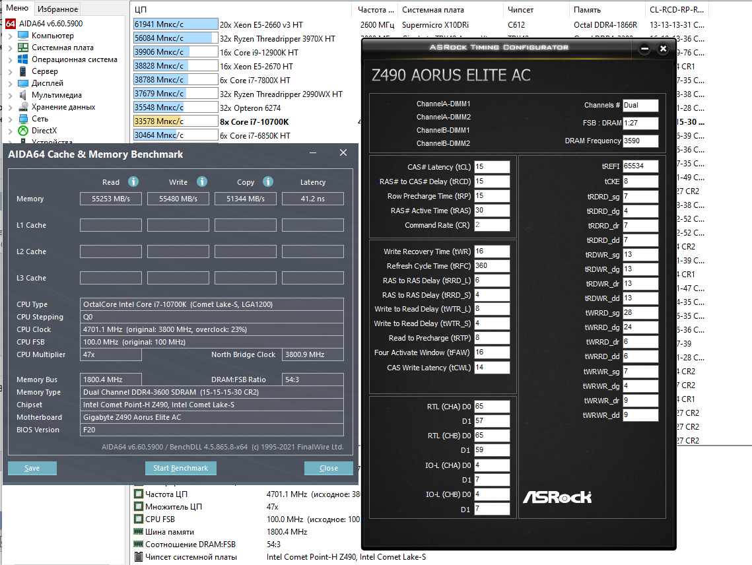Show info for Copy benchmark
This screenshot has height=565, width=752.
268,182
